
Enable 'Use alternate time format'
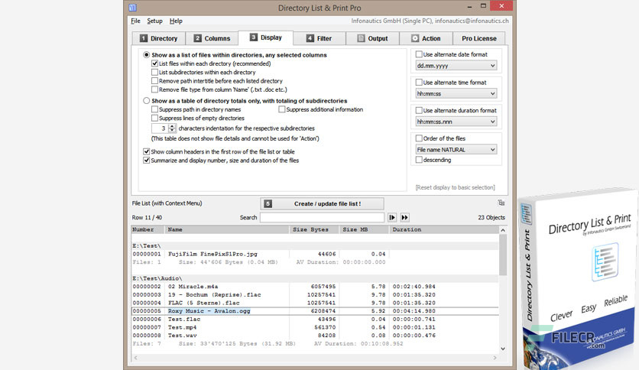(x=419, y=83)
